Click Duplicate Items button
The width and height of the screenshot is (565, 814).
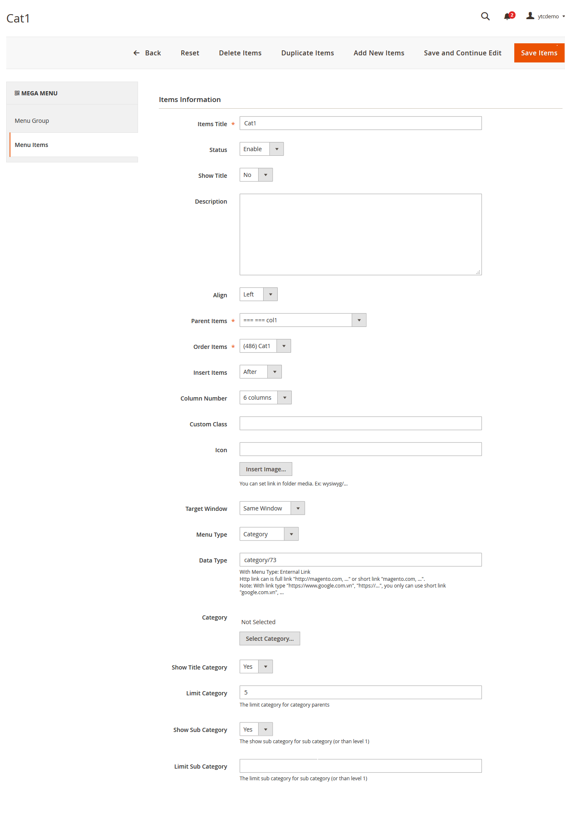point(308,53)
